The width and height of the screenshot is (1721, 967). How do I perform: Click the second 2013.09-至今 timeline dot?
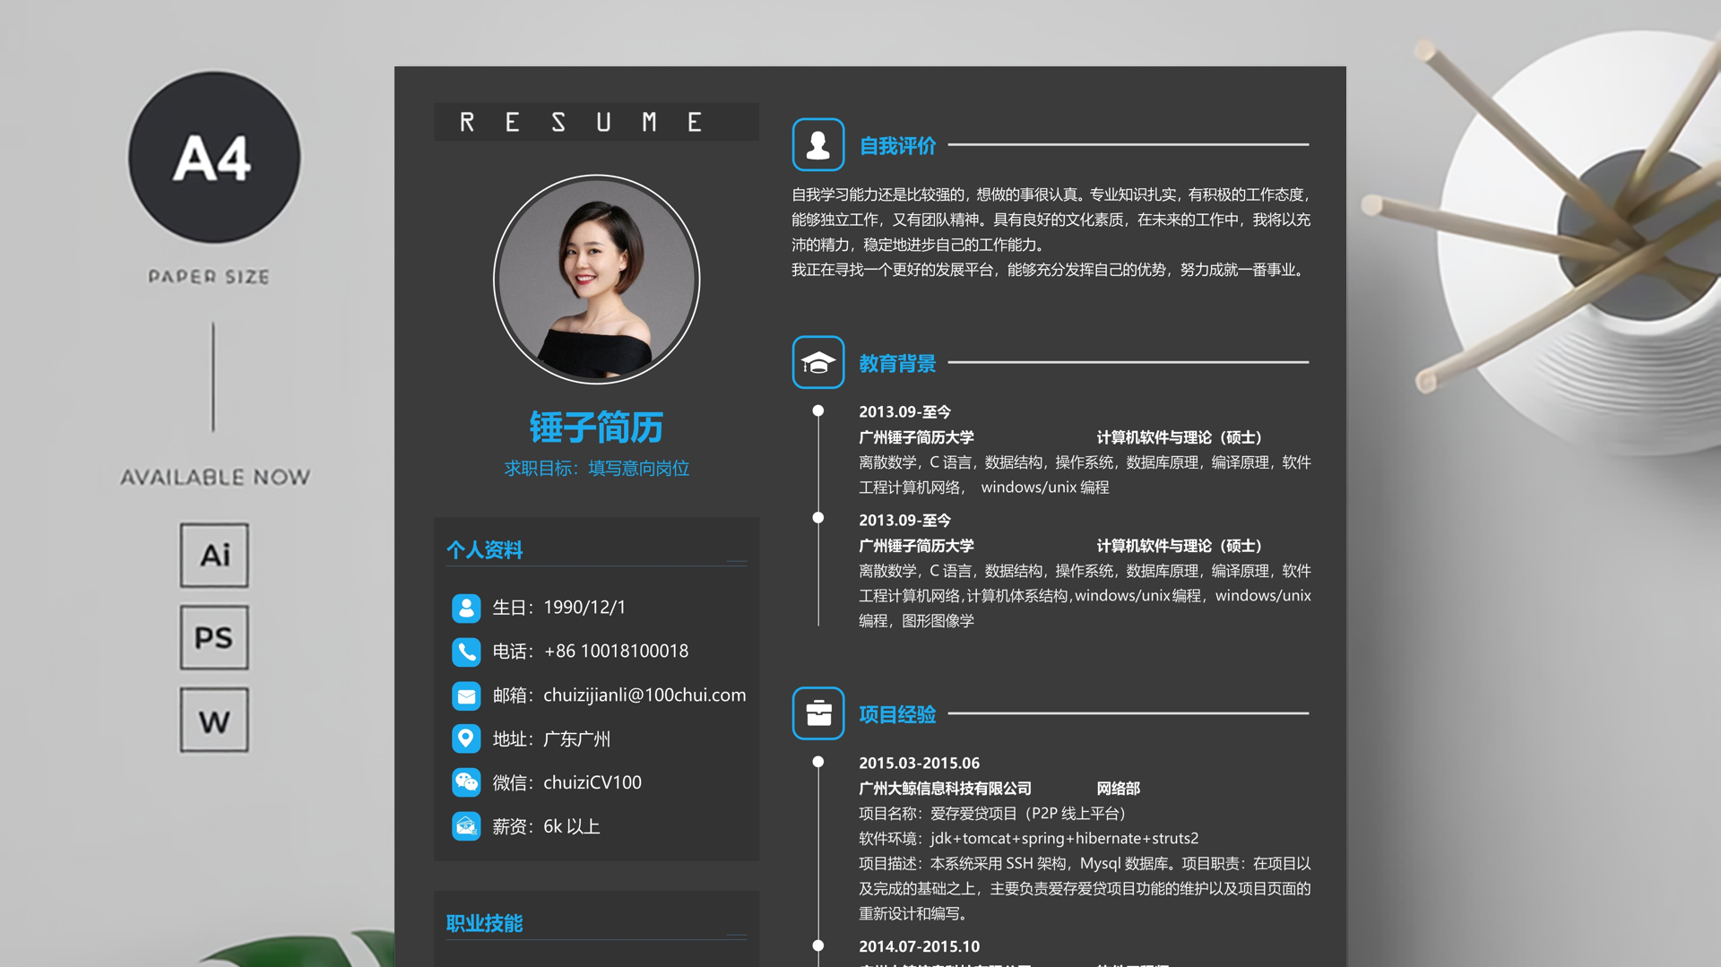pyautogui.click(x=818, y=518)
